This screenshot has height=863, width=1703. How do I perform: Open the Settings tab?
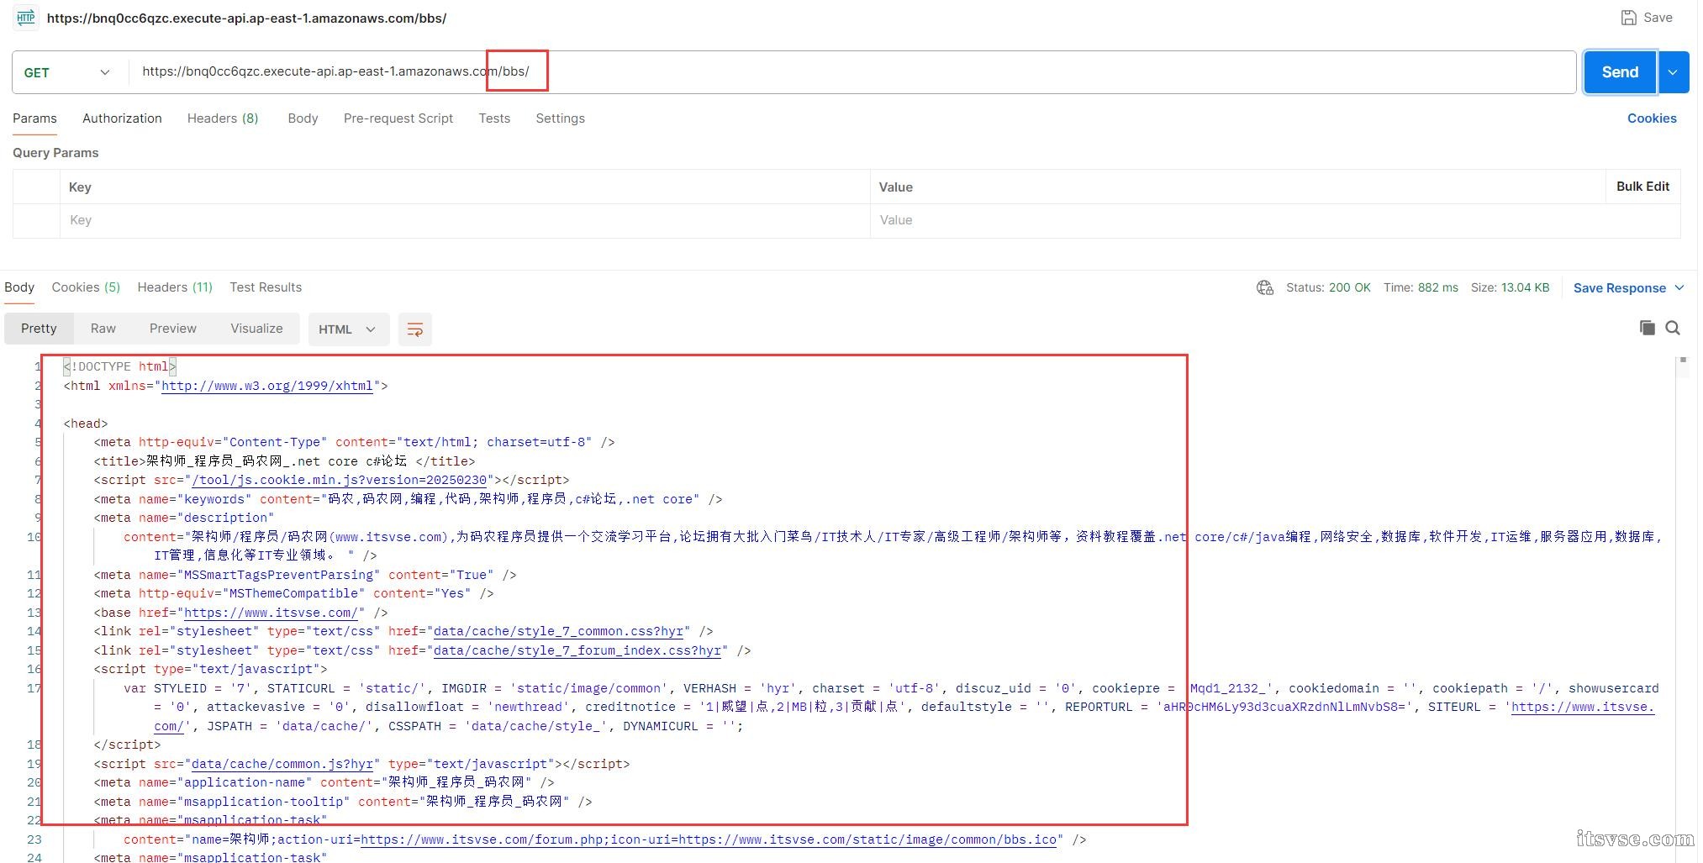pyautogui.click(x=560, y=118)
